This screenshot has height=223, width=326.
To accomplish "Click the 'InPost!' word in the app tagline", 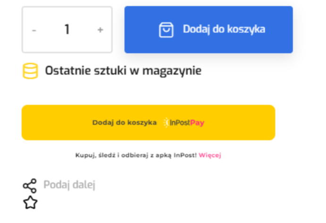I will (186, 155).
